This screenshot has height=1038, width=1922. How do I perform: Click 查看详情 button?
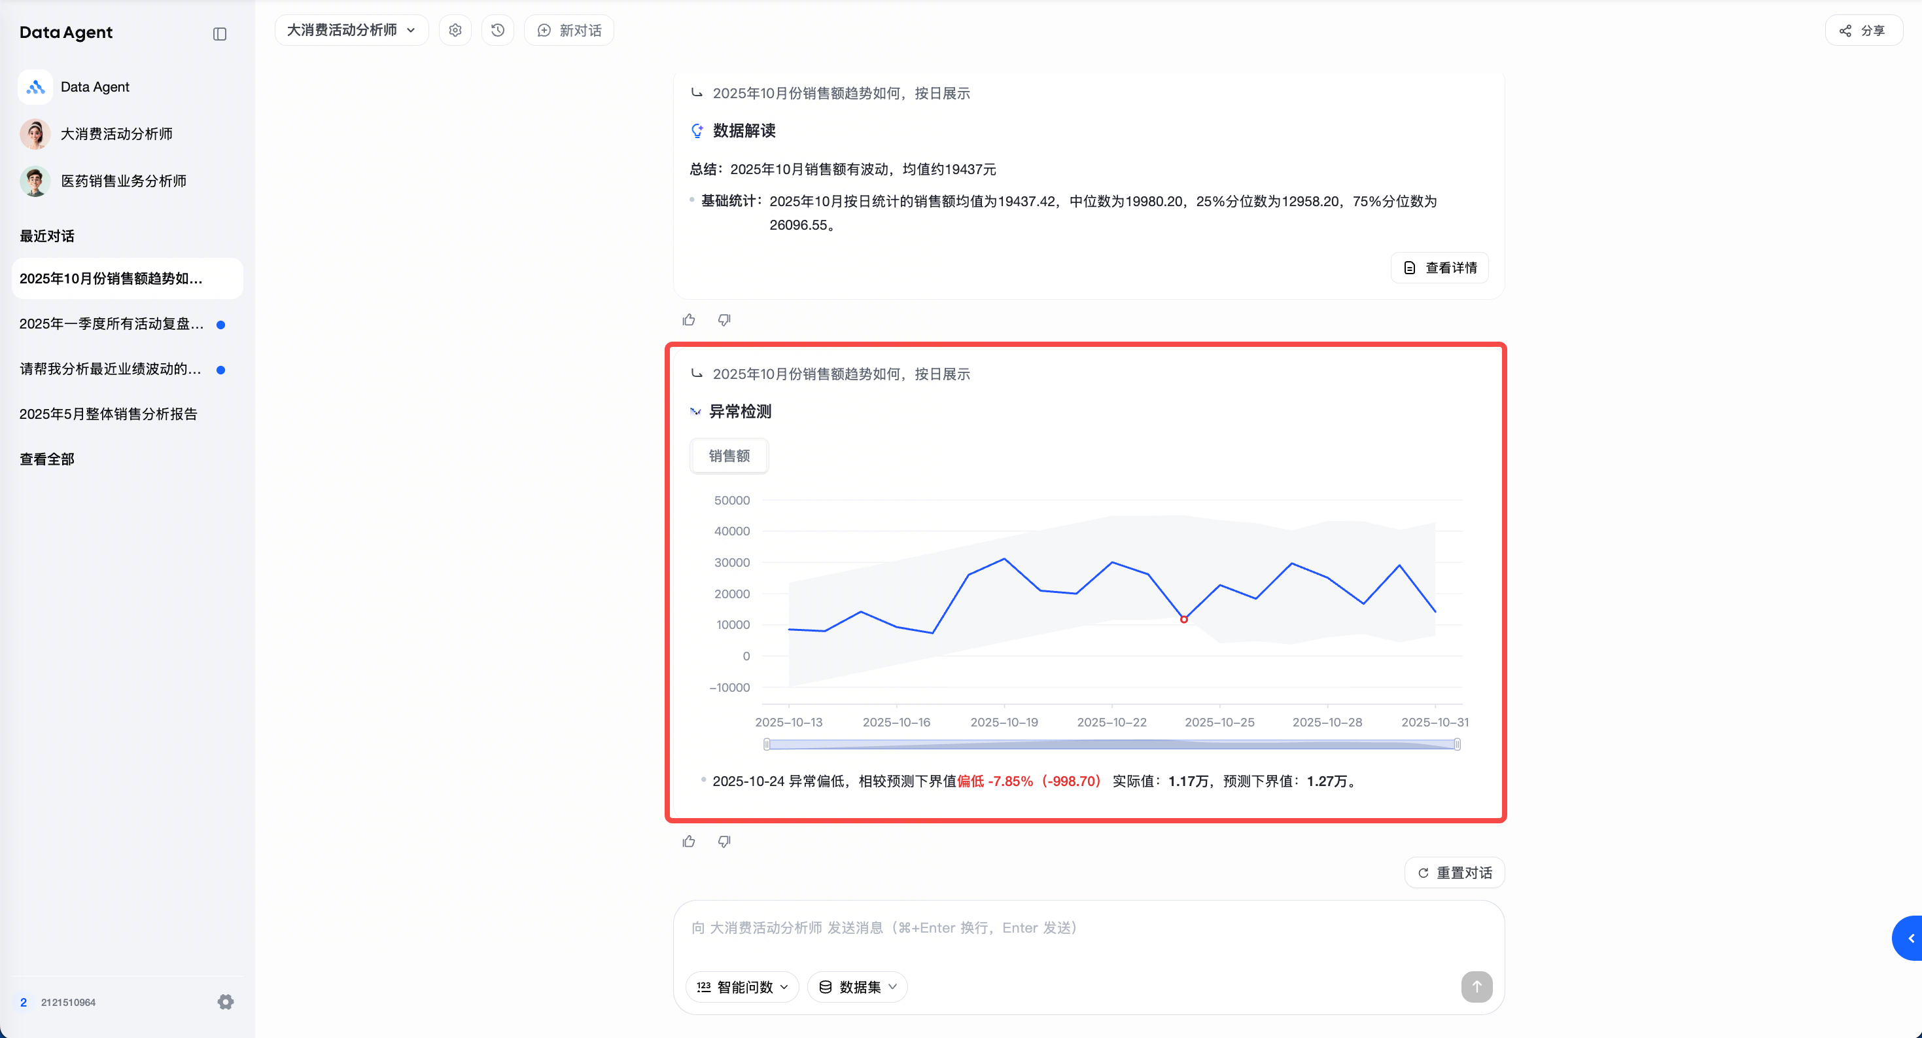(1439, 267)
